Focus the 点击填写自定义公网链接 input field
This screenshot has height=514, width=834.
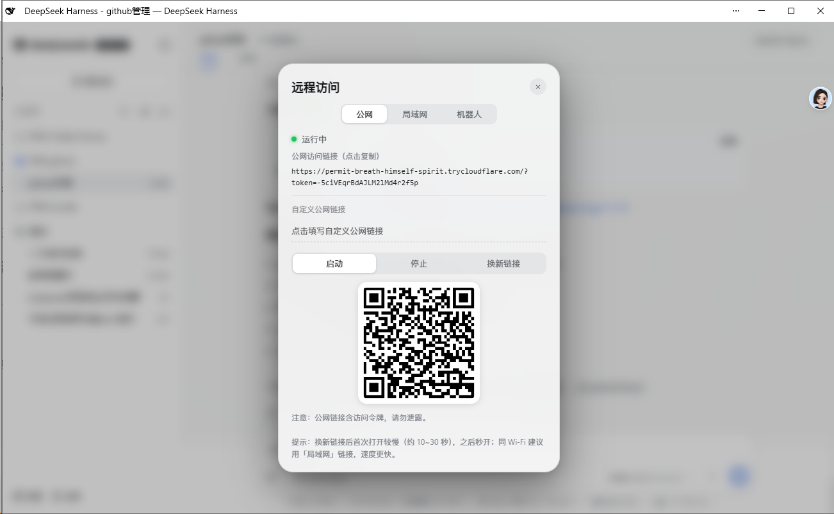419,231
